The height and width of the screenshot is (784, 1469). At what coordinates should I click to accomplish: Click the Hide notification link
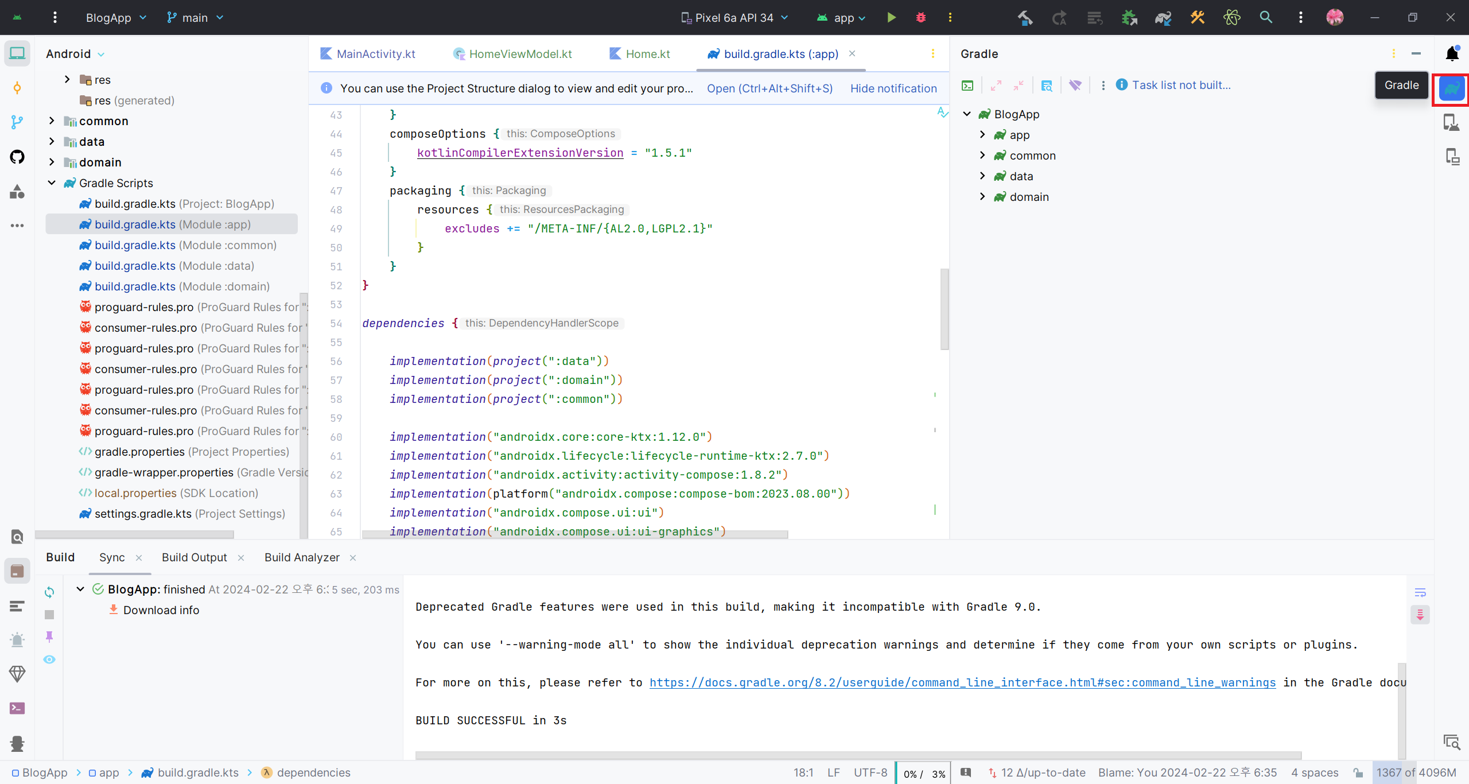coord(893,88)
